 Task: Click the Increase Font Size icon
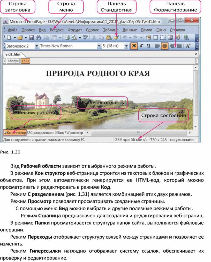pos(188,46)
